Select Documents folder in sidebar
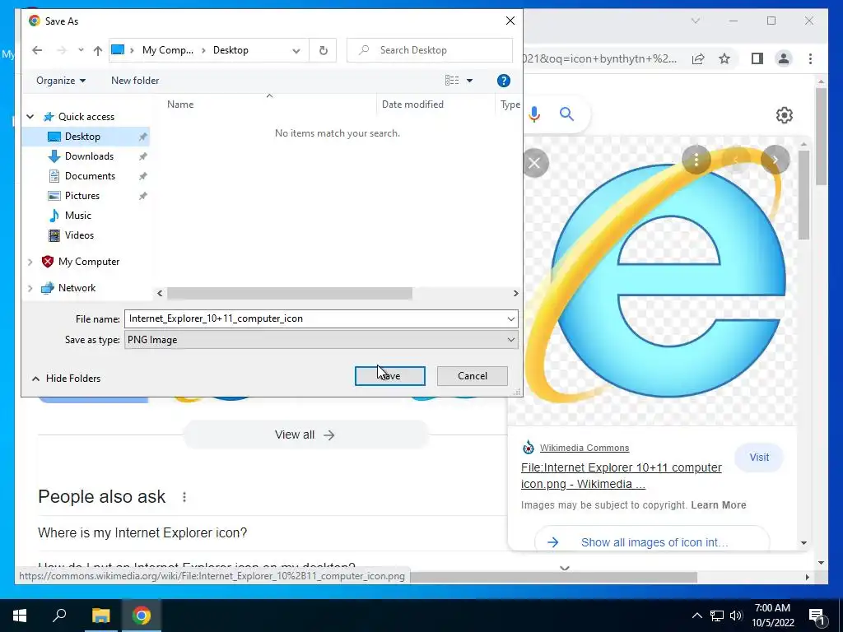Screen dimensions: 843x632 pos(89,176)
